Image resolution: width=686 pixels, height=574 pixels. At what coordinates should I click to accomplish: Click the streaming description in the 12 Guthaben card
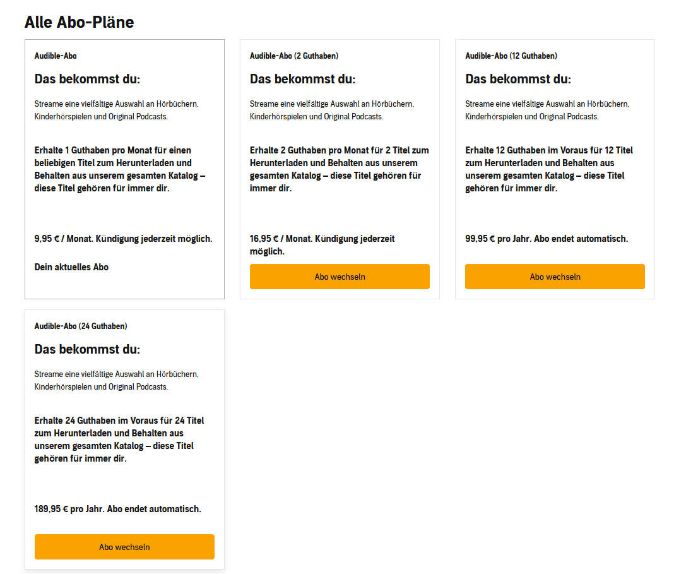click(547, 110)
